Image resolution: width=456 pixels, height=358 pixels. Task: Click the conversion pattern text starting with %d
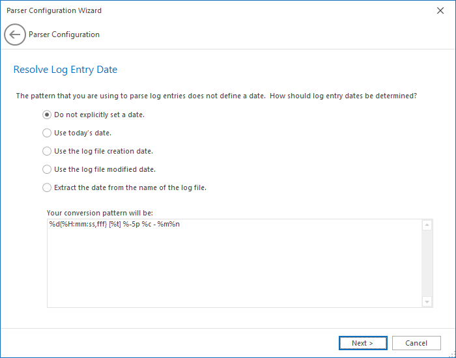[114, 225]
